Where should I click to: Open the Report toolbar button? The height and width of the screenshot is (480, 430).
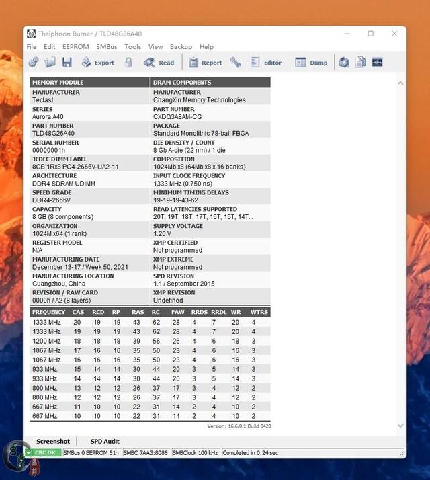[x=206, y=63]
